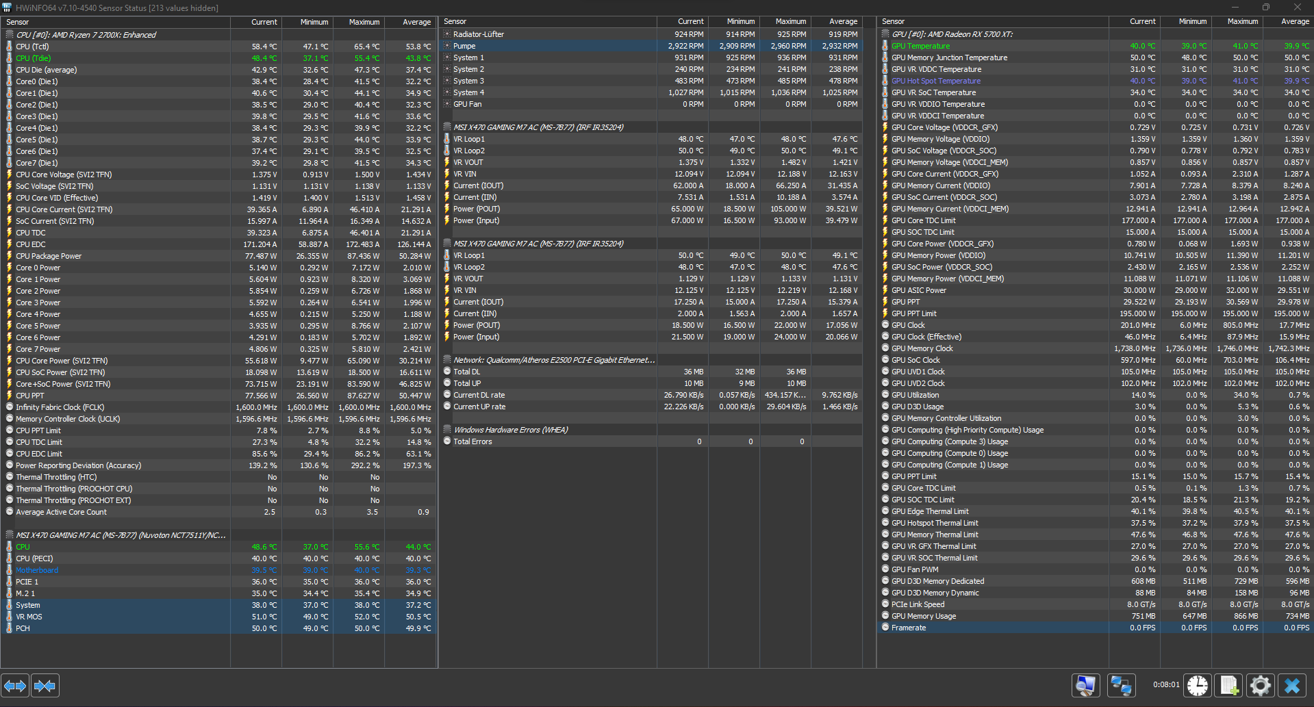Click the thermometer icon beside GPU Temperature
The height and width of the screenshot is (707, 1314).
coord(885,46)
